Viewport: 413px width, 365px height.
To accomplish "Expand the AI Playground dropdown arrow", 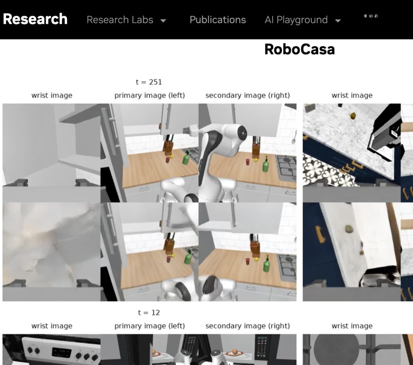I will [338, 21].
